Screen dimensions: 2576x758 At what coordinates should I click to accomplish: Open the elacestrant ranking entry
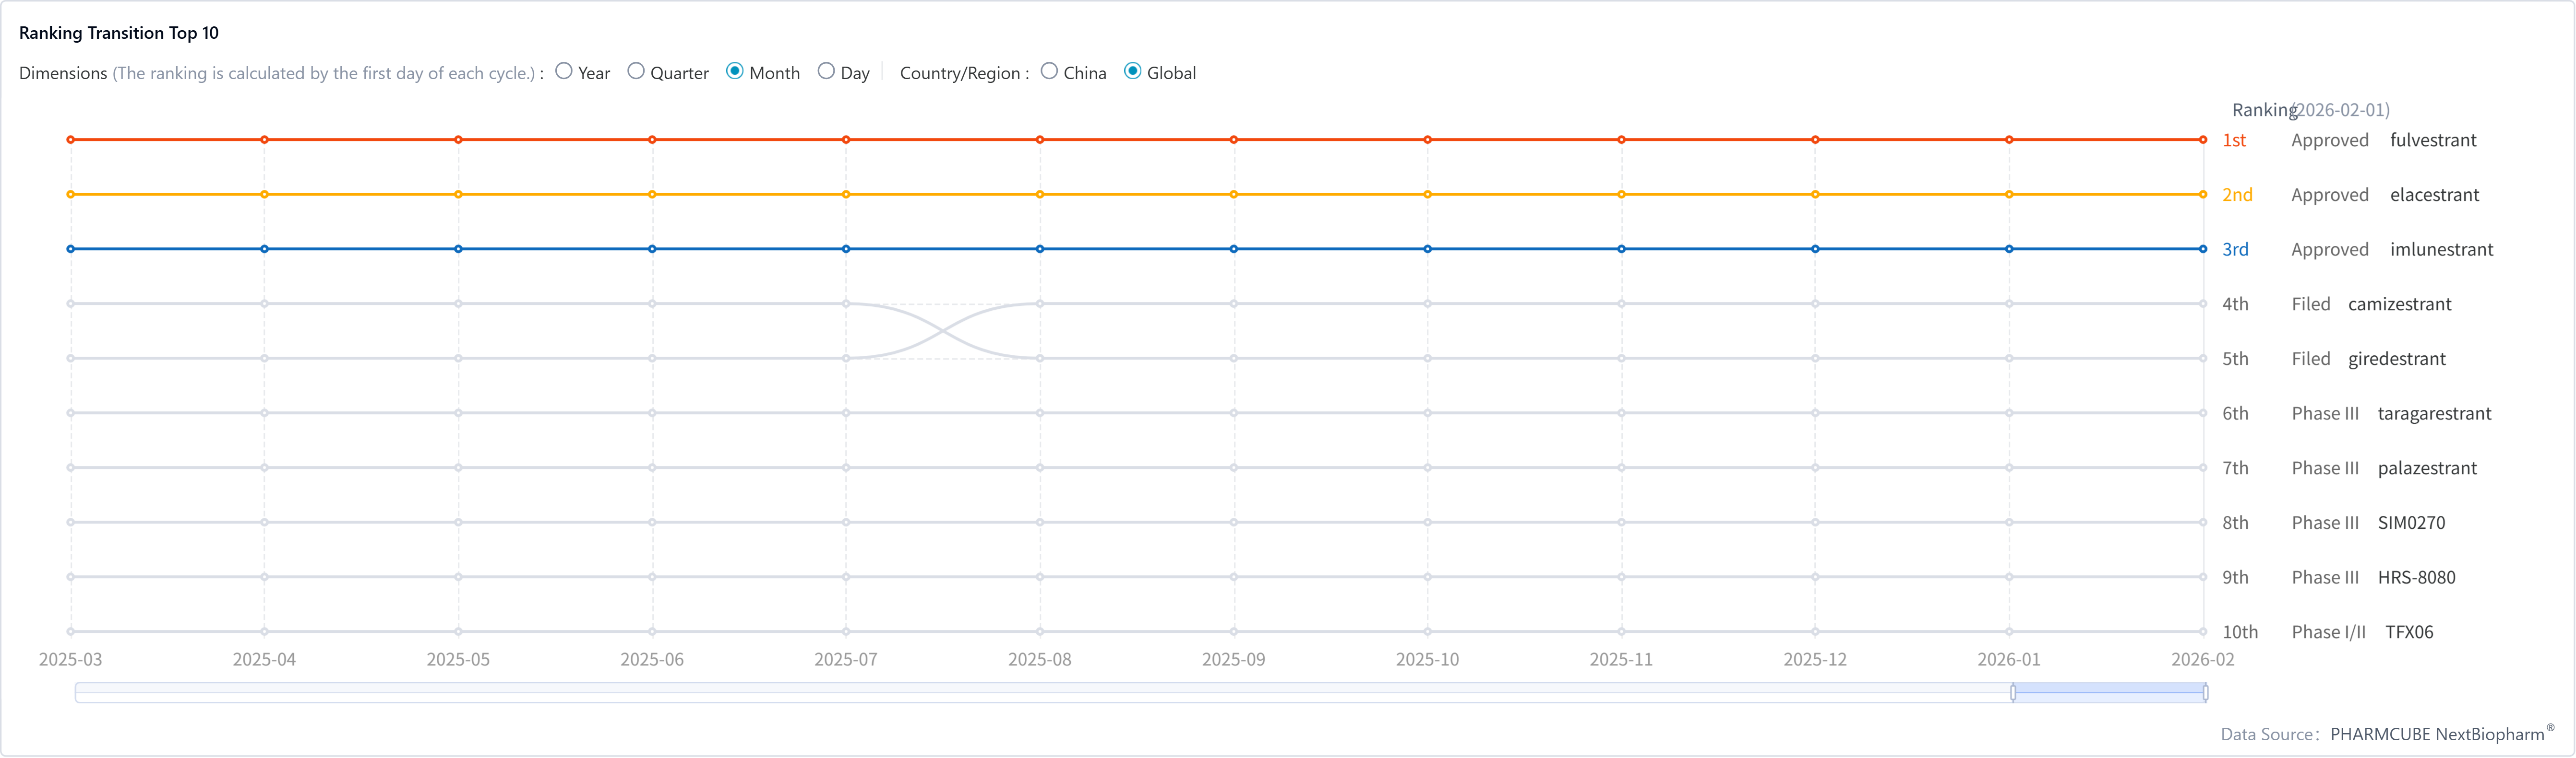pos(2434,195)
